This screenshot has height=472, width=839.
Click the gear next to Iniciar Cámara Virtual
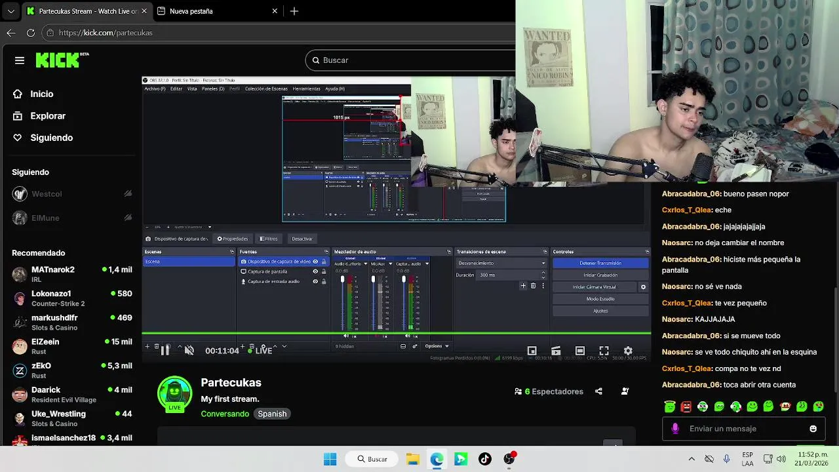[x=643, y=287]
